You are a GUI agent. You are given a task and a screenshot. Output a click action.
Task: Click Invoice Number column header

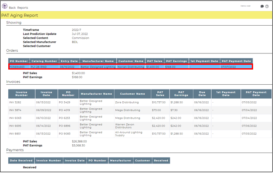tap(21, 94)
